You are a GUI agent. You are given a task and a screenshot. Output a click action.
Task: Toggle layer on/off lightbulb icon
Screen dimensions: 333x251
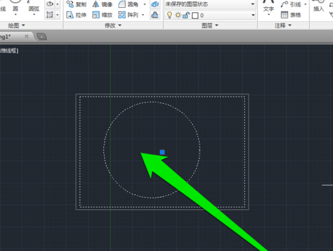click(x=169, y=16)
